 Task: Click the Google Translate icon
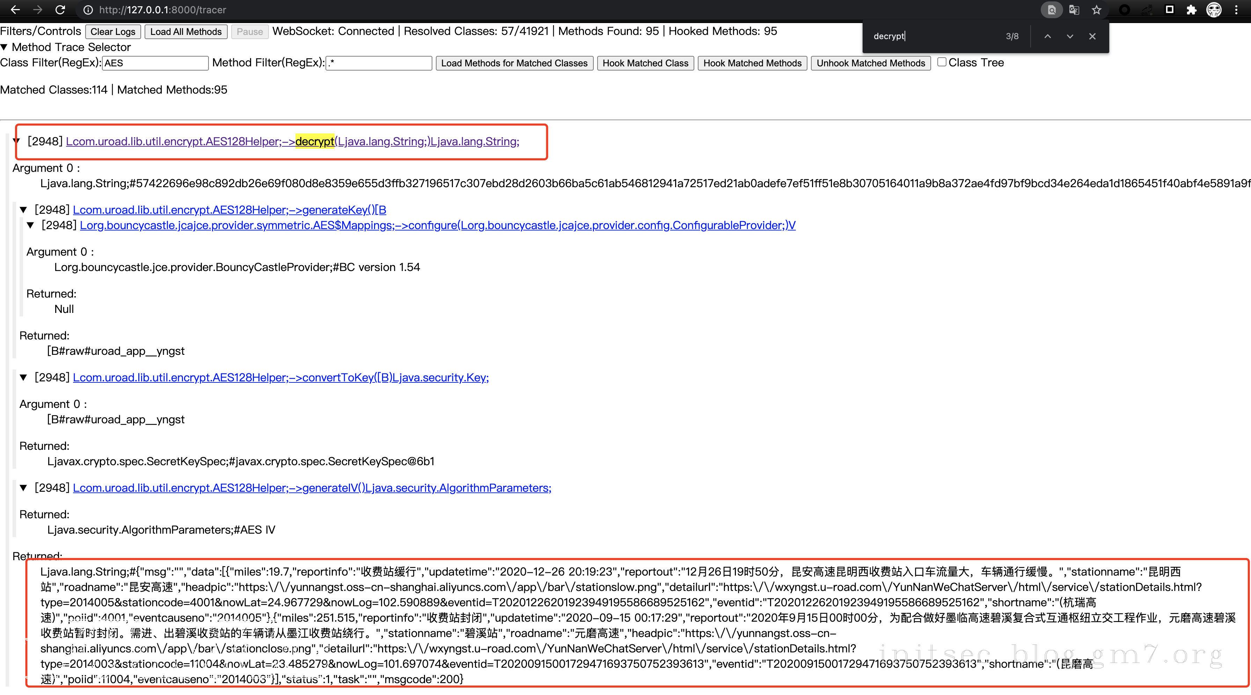[x=1074, y=10]
